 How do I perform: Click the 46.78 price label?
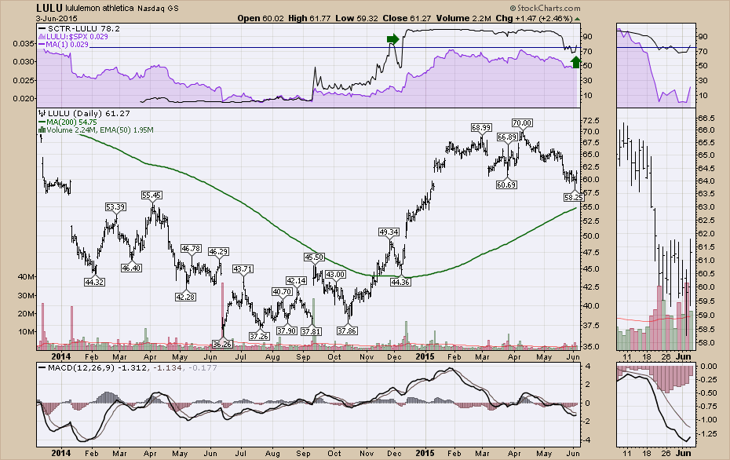192,249
